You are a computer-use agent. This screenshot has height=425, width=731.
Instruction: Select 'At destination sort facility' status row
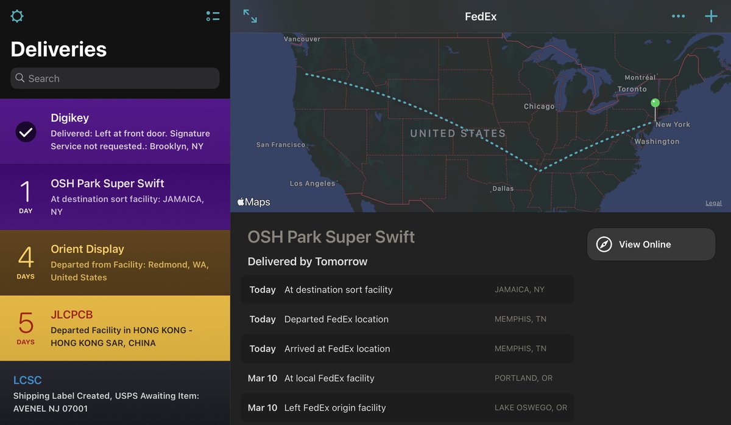tap(408, 289)
